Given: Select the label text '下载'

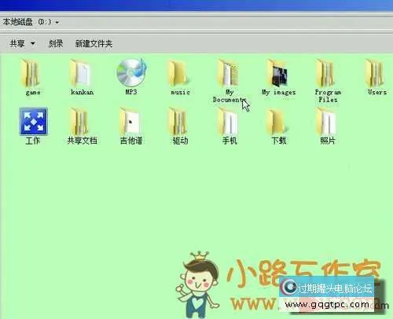Looking at the screenshot, I should 279,141.
